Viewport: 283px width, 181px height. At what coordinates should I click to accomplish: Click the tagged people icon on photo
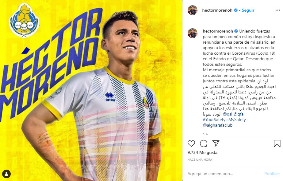[6, 174]
